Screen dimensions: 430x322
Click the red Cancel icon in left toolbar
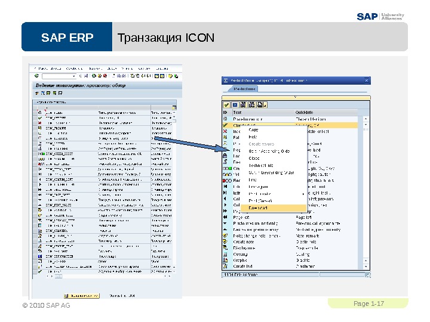click(x=105, y=76)
